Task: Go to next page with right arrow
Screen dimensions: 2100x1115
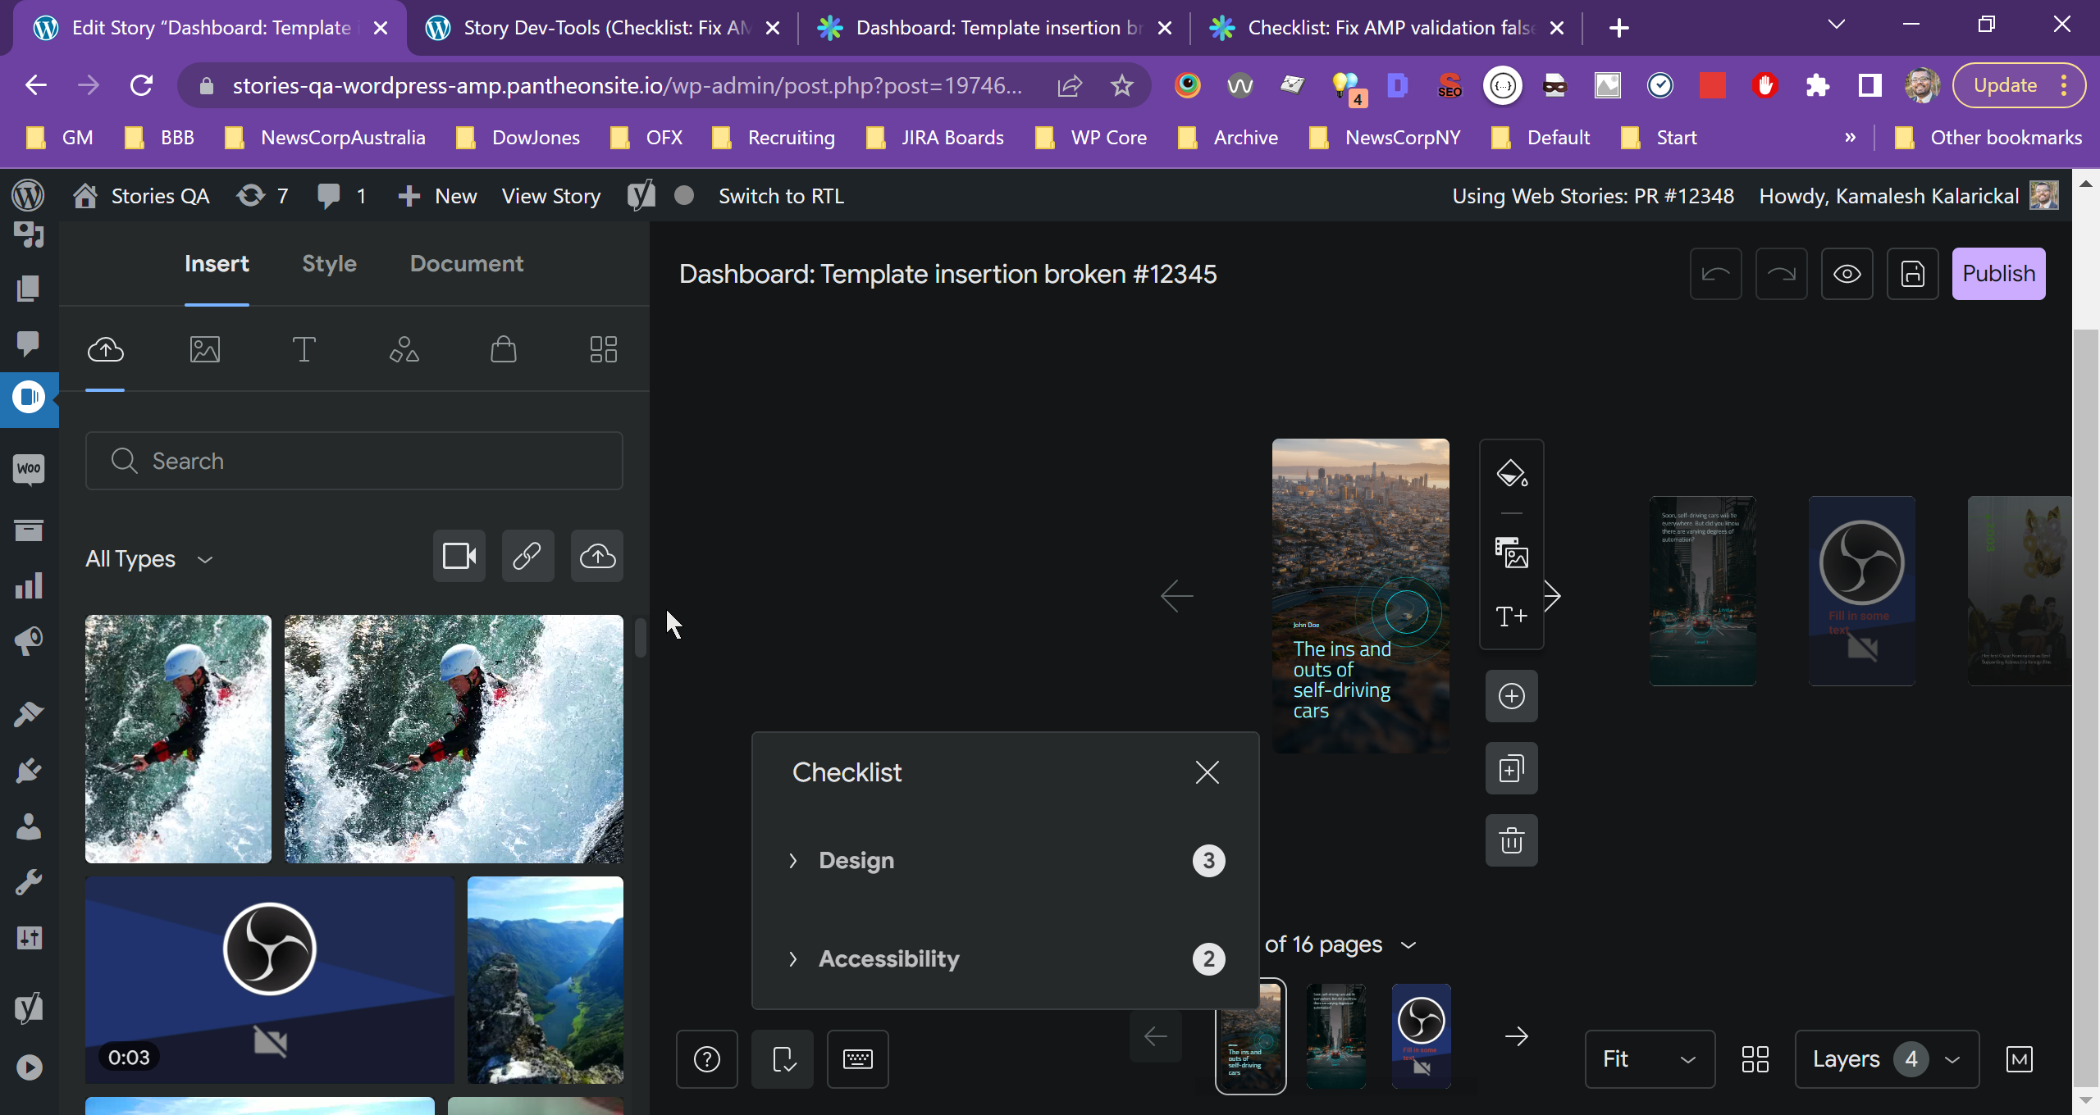Action: click(x=1551, y=596)
